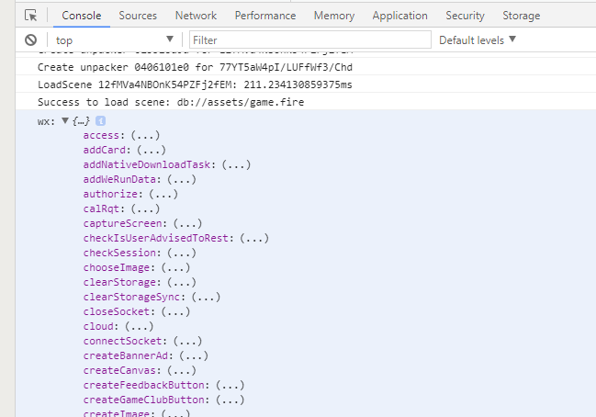The height and width of the screenshot is (417, 596).
Task: Open the Default levels dropdown
Action: coord(478,40)
